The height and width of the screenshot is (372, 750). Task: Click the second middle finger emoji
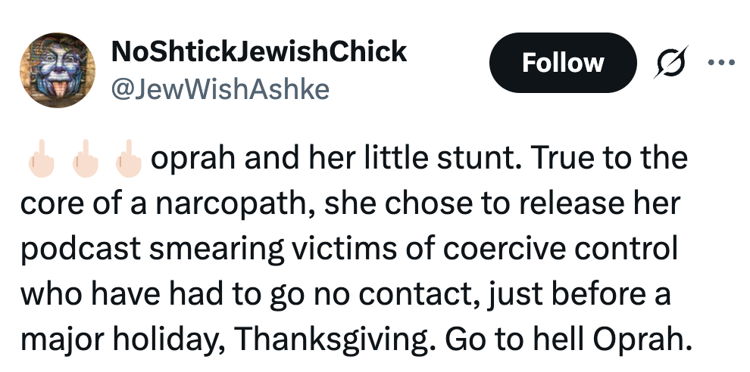pyautogui.click(x=83, y=160)
